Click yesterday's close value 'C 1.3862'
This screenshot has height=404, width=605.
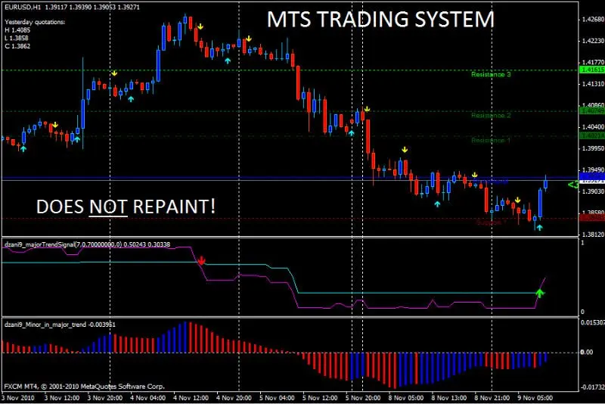click(17, 46)
